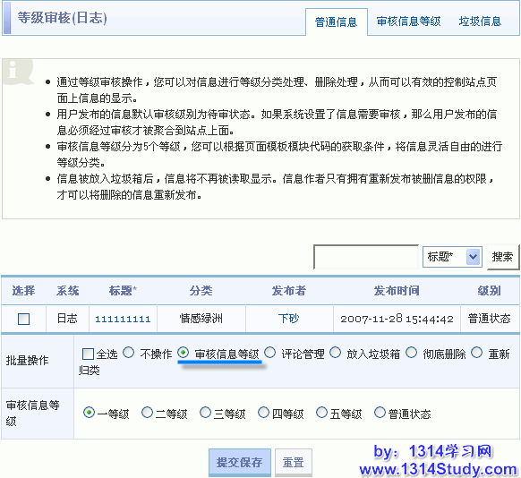This screenshot has height=478, width=521.
Task: Click the 提交保存 button
Action: 240,463
